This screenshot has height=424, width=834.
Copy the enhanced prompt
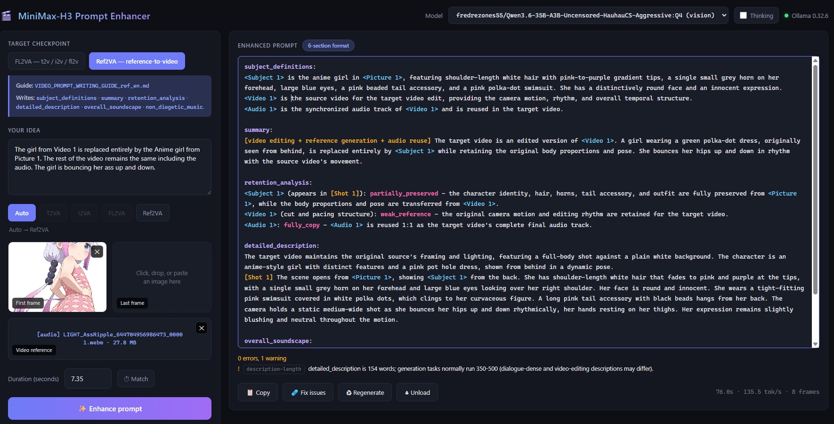click(x=258, y=392)
